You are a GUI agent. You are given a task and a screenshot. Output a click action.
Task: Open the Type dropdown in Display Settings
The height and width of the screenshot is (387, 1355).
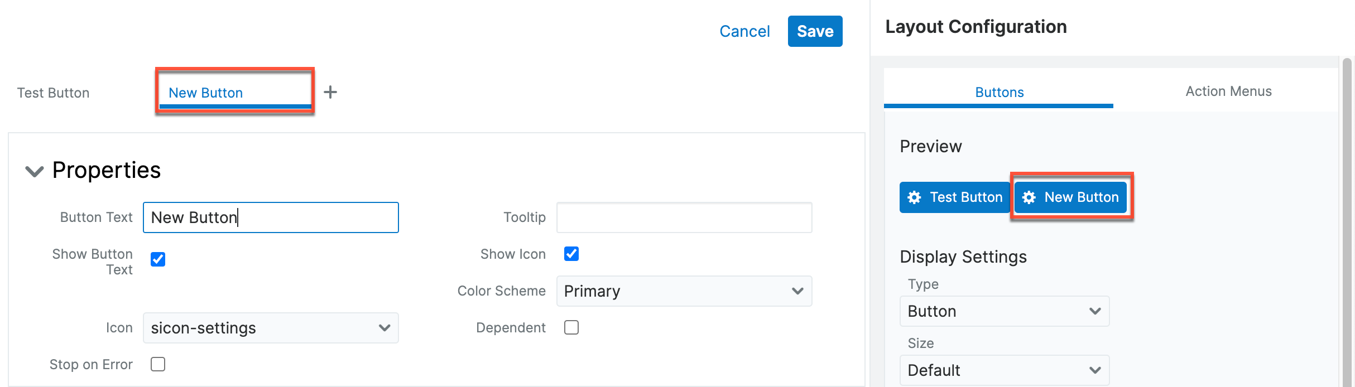[x=1004, y=311]
